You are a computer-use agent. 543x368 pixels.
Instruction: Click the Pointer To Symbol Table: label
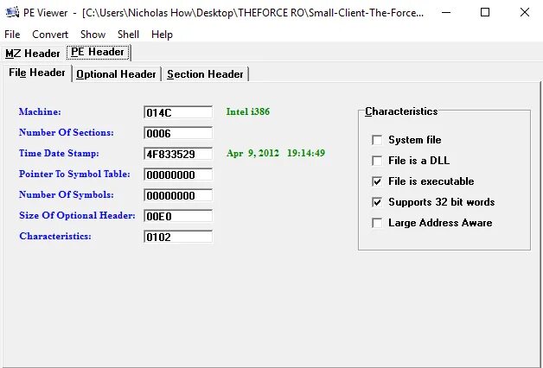pyautogui.click(x=74, y=174)
